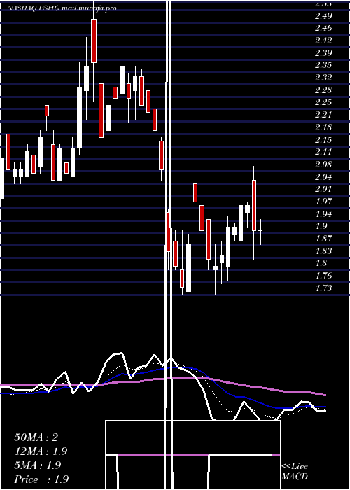350x490 pixels.
Task: Click the <<Live MACD label
Action: 295,471
